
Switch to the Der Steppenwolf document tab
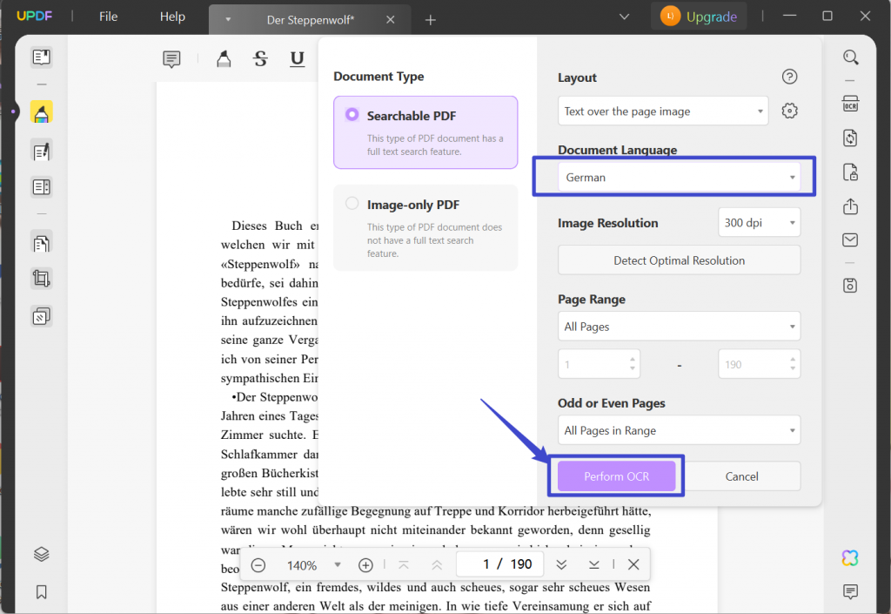[309, 18]
